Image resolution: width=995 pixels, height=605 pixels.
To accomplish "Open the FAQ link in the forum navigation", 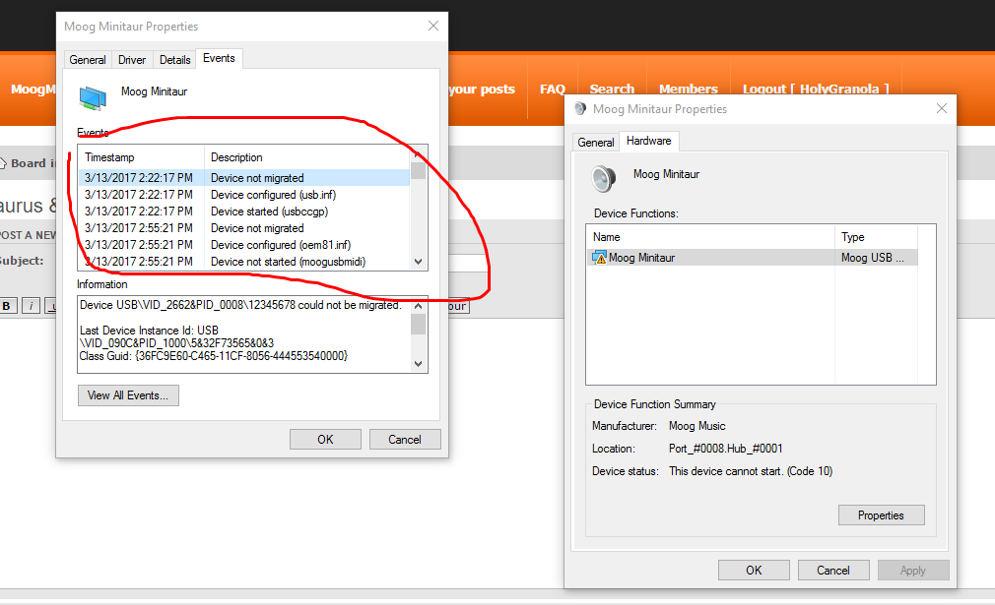I will tap(553, 90).
